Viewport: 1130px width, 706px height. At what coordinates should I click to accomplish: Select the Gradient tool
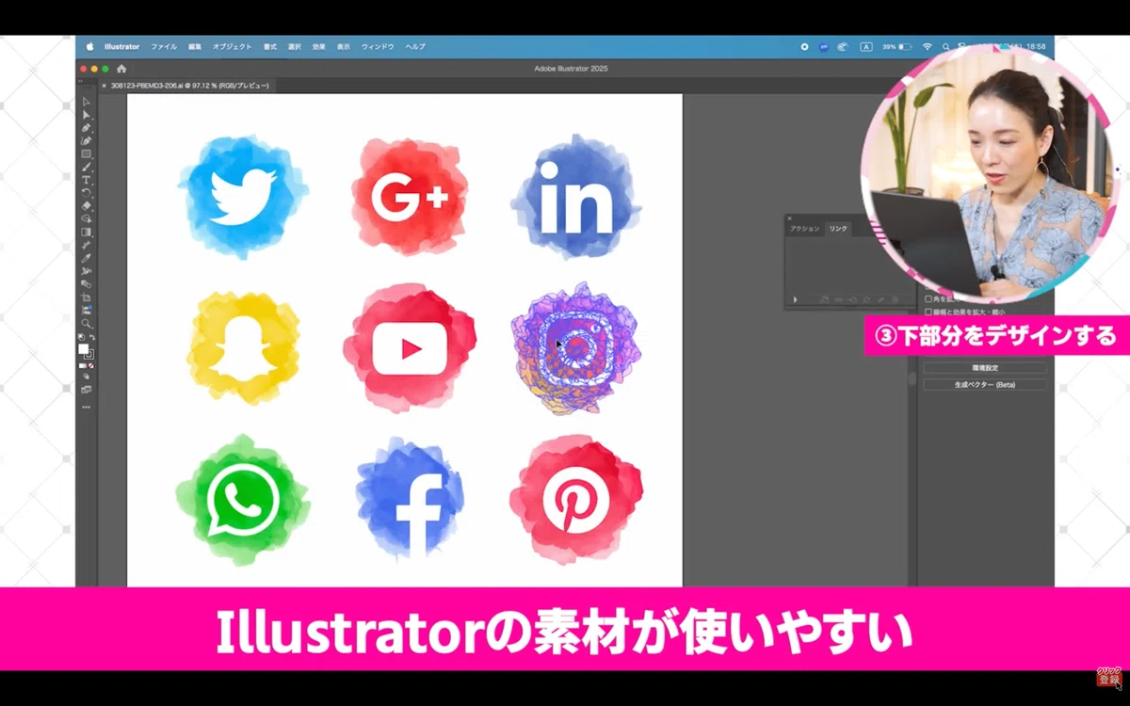click(x=87, y=231)
